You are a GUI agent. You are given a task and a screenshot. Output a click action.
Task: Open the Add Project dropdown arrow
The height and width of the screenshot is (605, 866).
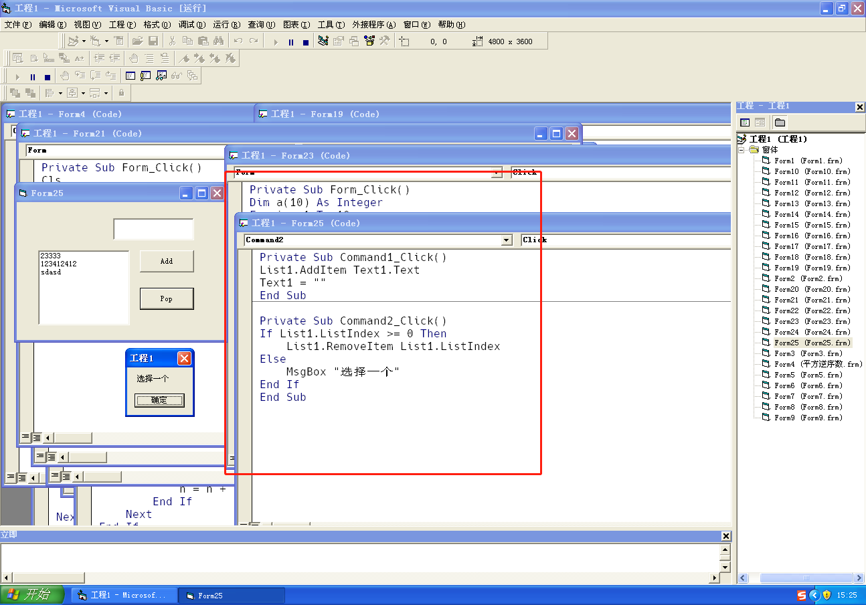84,41
